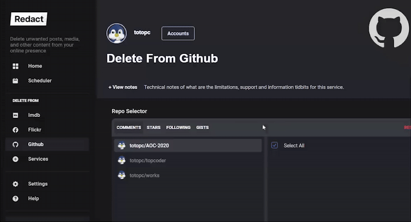Click the totopc profile avatar
The width and height of the screenshot is (411, 222).
pos(117,33)
